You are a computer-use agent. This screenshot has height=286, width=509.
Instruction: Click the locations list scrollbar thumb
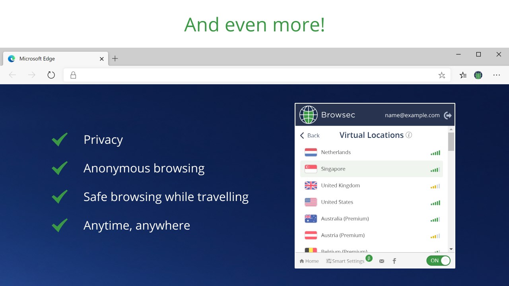[451, 142]
